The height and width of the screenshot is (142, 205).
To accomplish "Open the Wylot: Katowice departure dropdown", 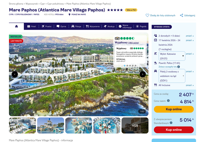I will pos(172,56).
